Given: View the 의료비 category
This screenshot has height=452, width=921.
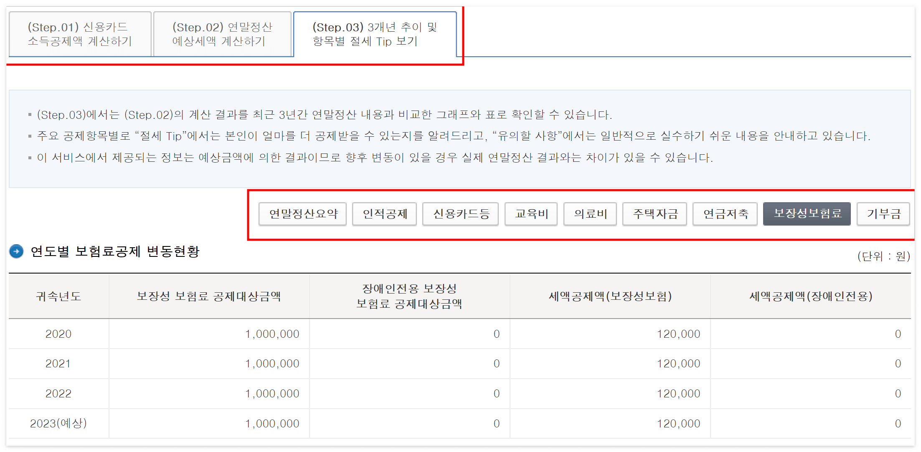Looking at the screenshot, I should click(x=590, y=214).
